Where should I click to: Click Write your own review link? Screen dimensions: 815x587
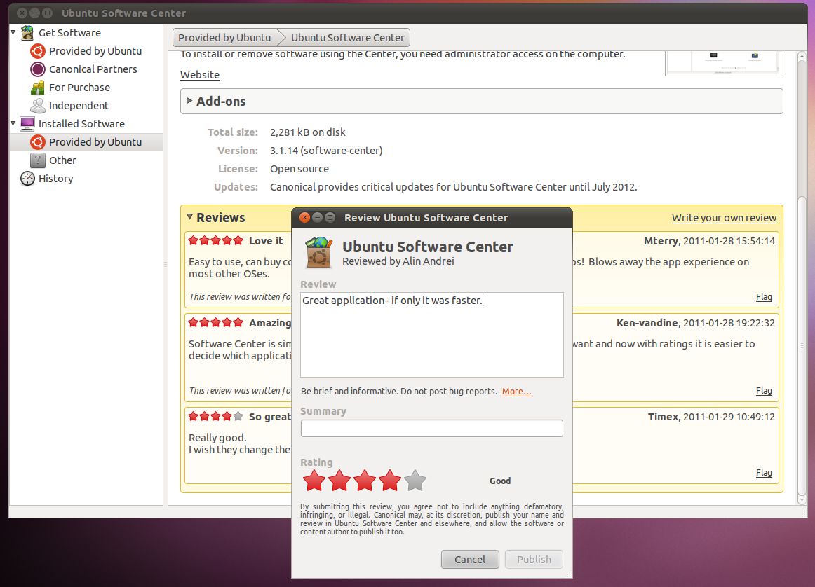[x=724, y=218]
